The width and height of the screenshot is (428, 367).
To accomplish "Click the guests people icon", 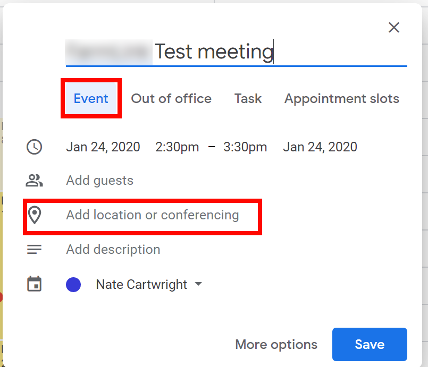I will 35,181.
